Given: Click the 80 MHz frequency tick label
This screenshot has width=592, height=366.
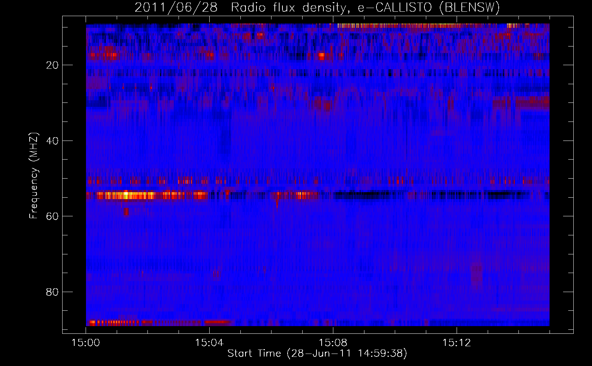Looking at the screenshot, I should click(52, 292).
